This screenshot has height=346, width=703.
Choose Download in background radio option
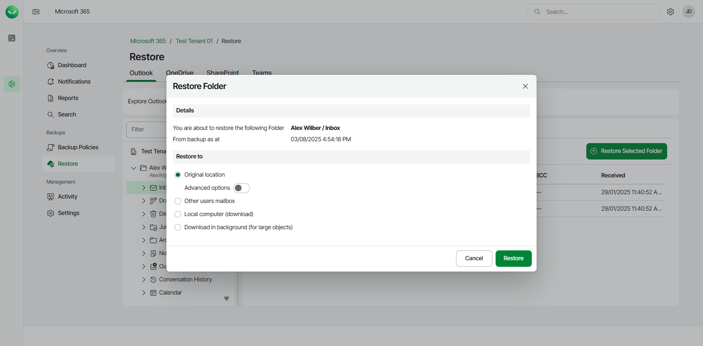(178, 227)
